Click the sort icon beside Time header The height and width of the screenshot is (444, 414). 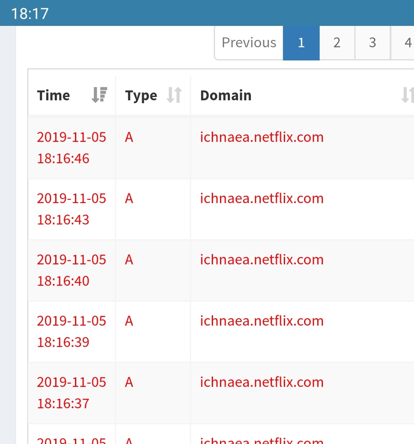click(99, 95)
